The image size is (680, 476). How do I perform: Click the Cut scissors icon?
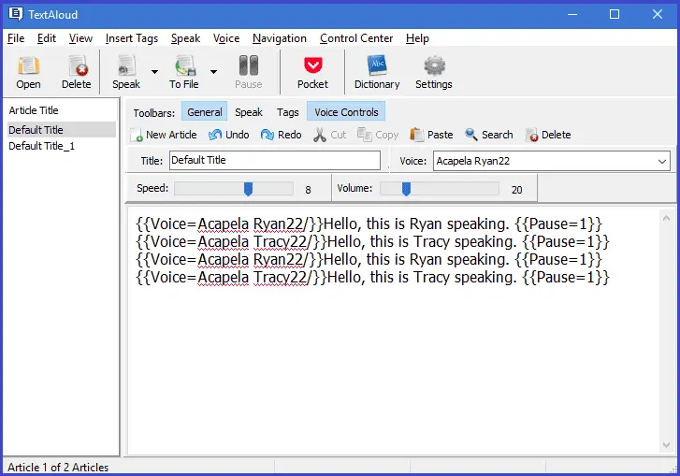(x=320, y=135)
